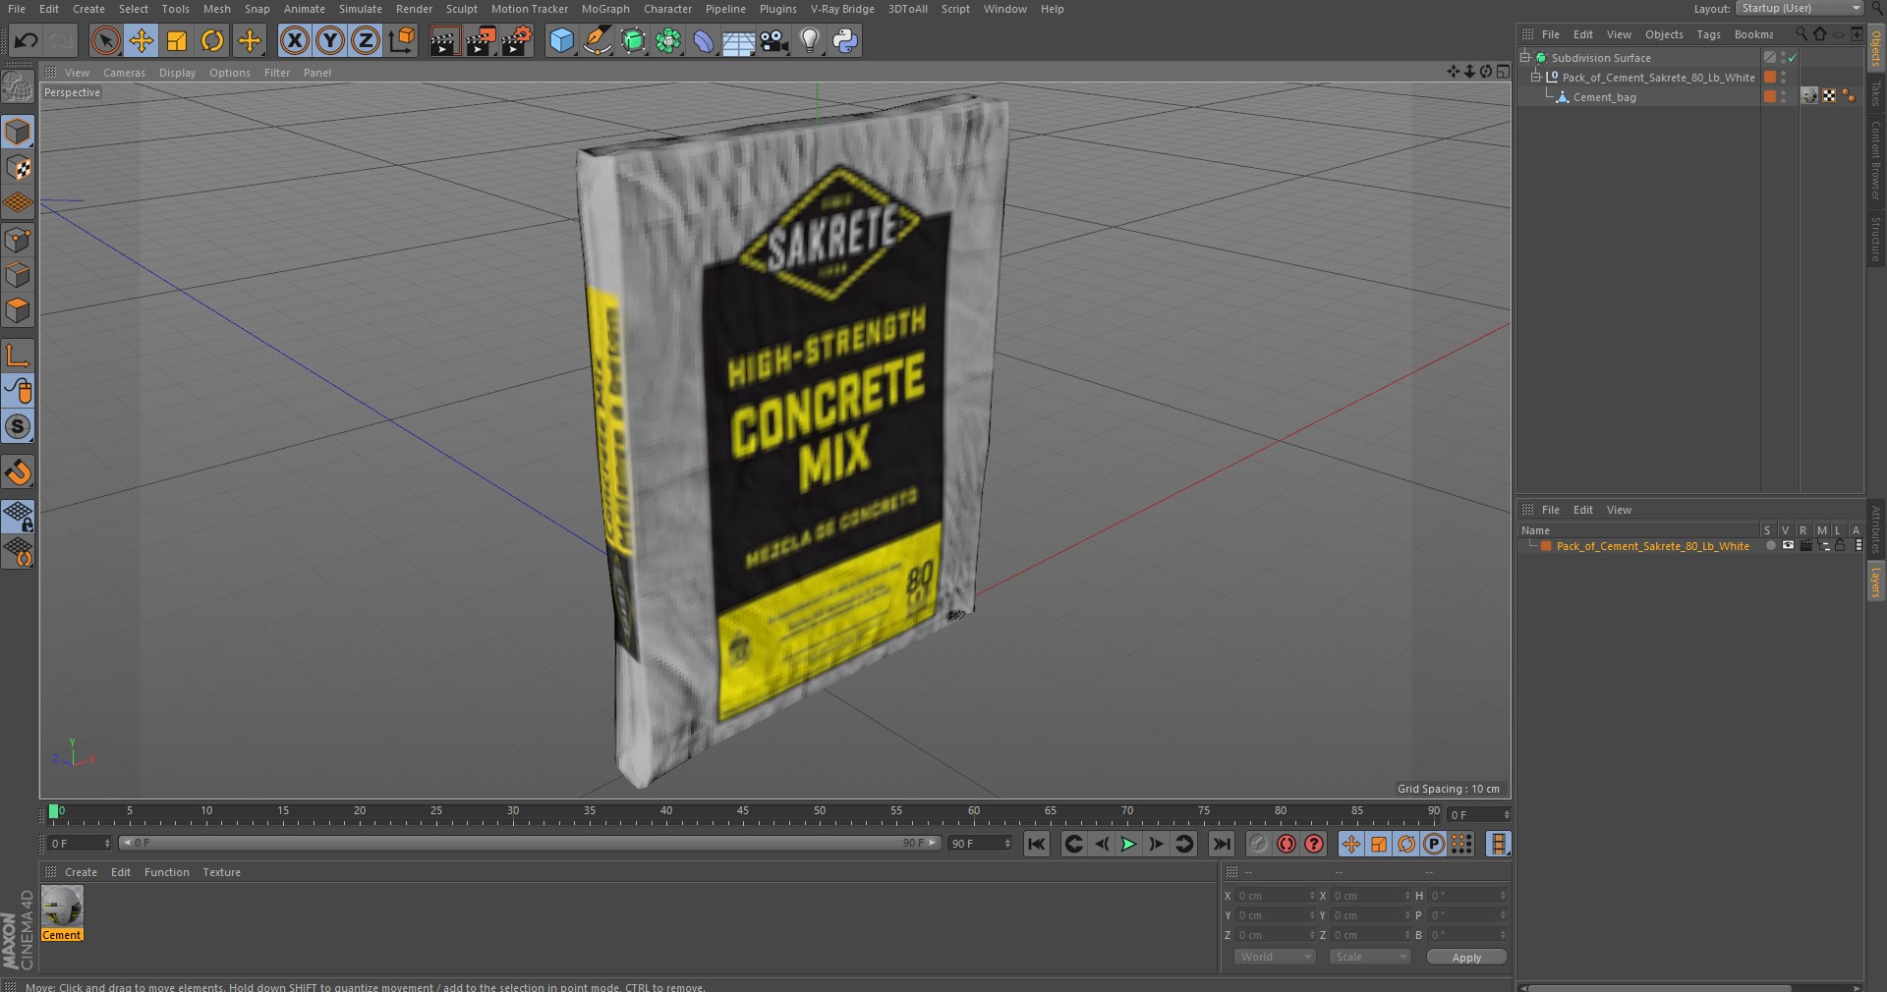Screen dimensions: 1887x992
Task: Open the Tags menu in Object Manager
Action: click(x=1708, y=34)
